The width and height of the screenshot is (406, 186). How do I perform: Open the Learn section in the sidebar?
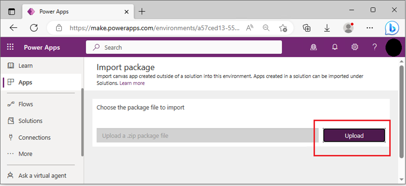(x=25, y=66)
